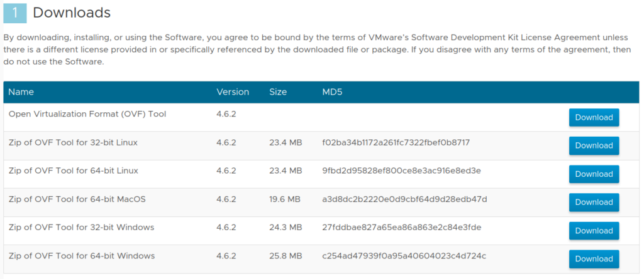Download the Open Virtualization Format (OVF) Tool
Viewport: 644px width, 279px height.
tap(594, 117)
